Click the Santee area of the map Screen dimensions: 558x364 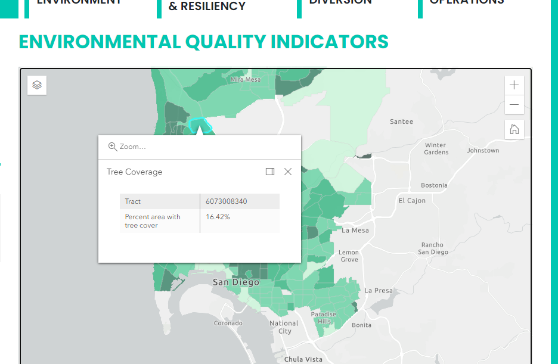coord(401,121)
